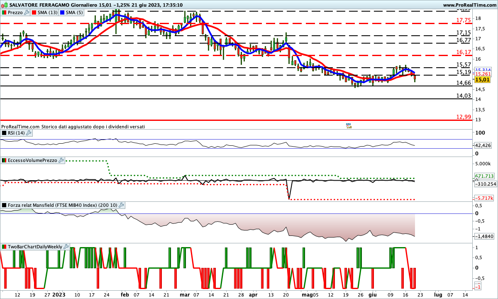Click the giu month label on time axis
This screenshot has width=498, height=299.
372,294
